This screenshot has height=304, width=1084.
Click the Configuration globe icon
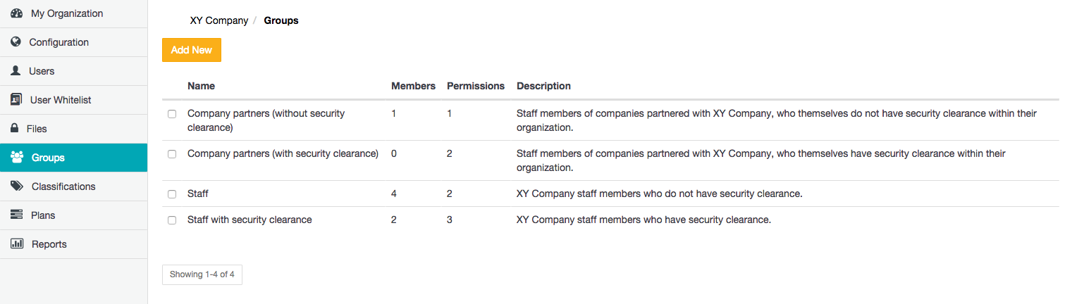point(16,42)
